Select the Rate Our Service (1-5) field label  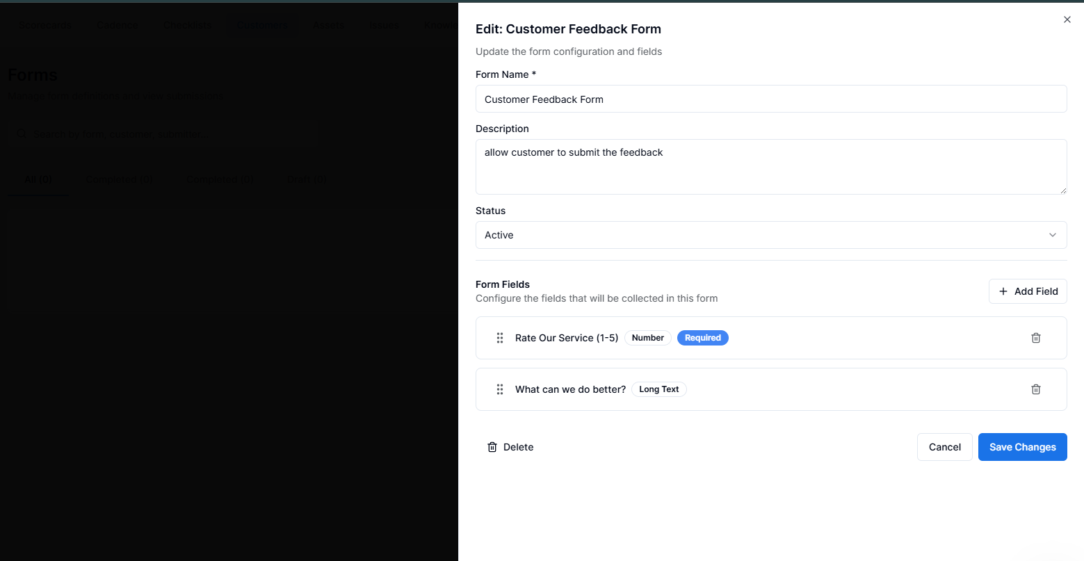click(566, 338)
